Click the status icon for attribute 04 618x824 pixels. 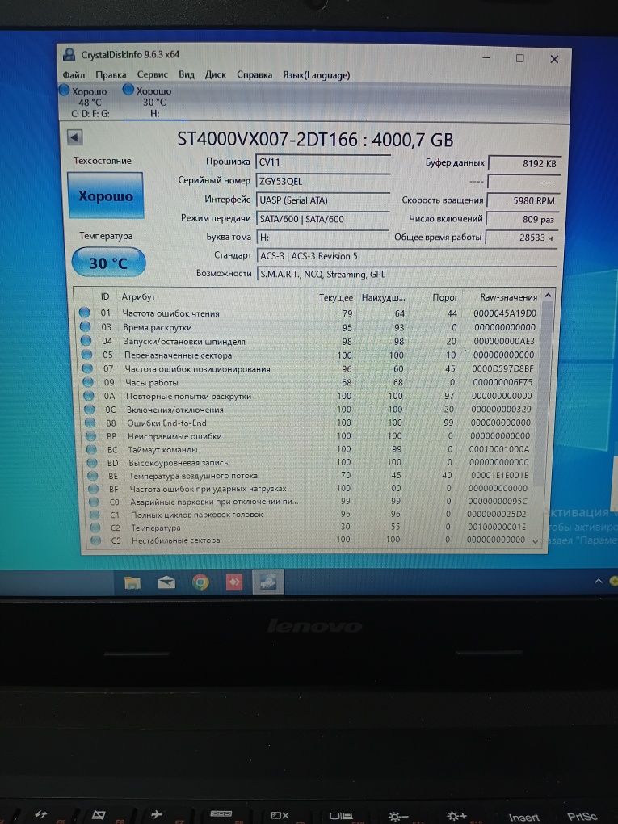pos(86,341)
